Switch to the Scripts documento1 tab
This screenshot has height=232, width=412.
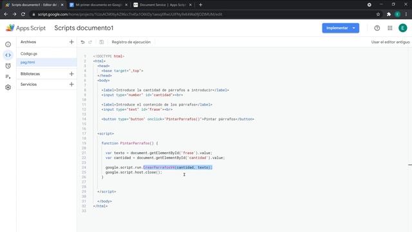[x=34, y=5]
